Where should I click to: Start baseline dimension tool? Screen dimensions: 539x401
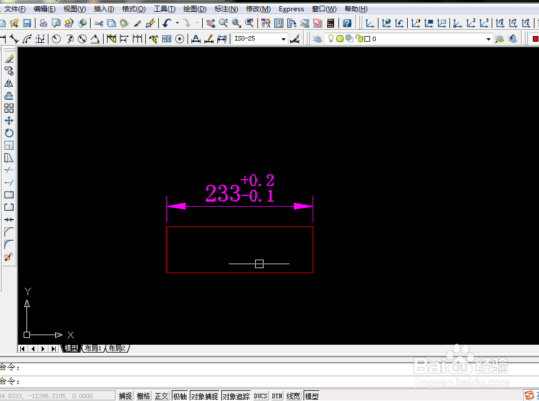coord(124,39)
